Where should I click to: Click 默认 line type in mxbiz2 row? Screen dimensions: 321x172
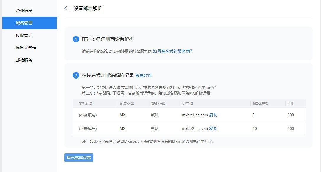[155, 129]
